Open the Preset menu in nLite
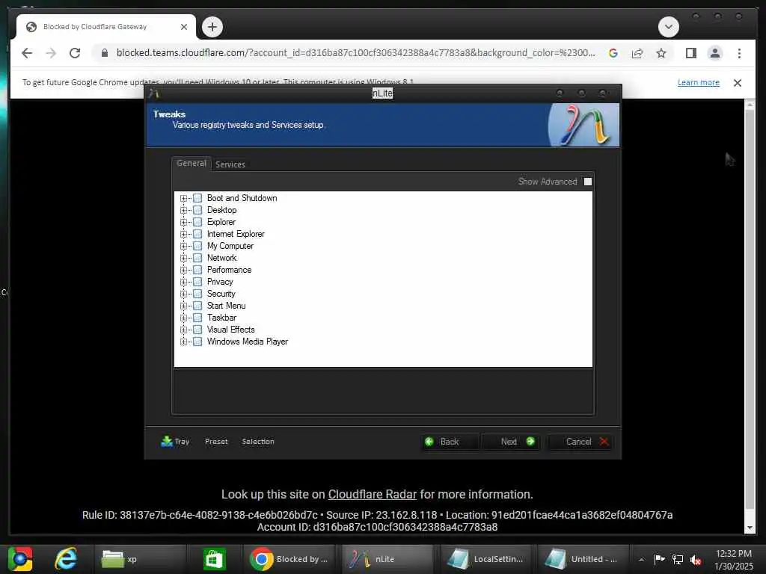 [216, 441]
